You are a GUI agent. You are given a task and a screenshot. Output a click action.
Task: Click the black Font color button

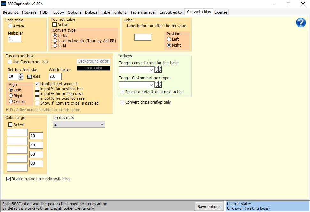click(x=93, y=68)
